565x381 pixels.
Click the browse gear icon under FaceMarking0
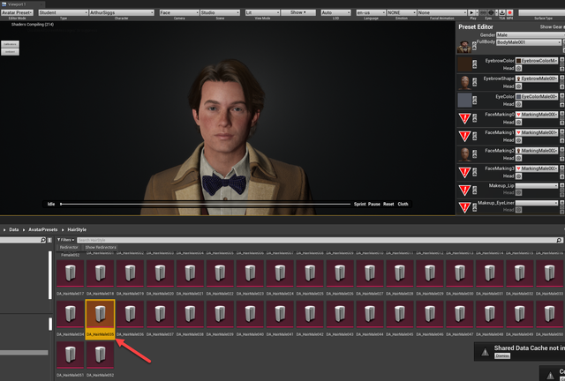pyautogui.click(x=518, y=122)
